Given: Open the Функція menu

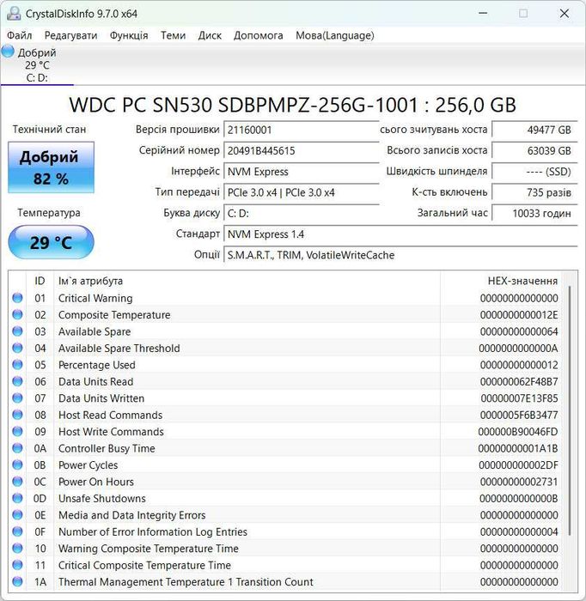Looking at the screenshot, I should click(129, 36).
